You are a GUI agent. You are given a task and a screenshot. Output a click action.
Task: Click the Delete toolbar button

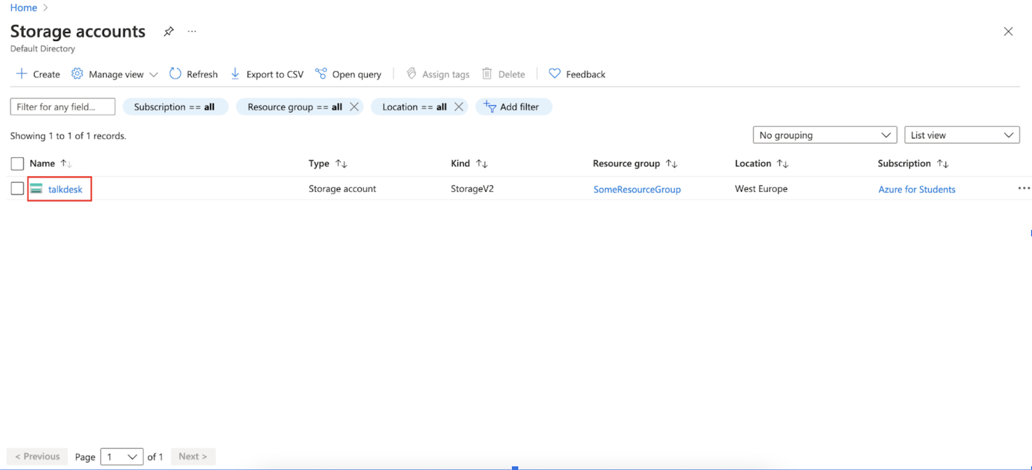pyautogui.click(x=504, y=74)
